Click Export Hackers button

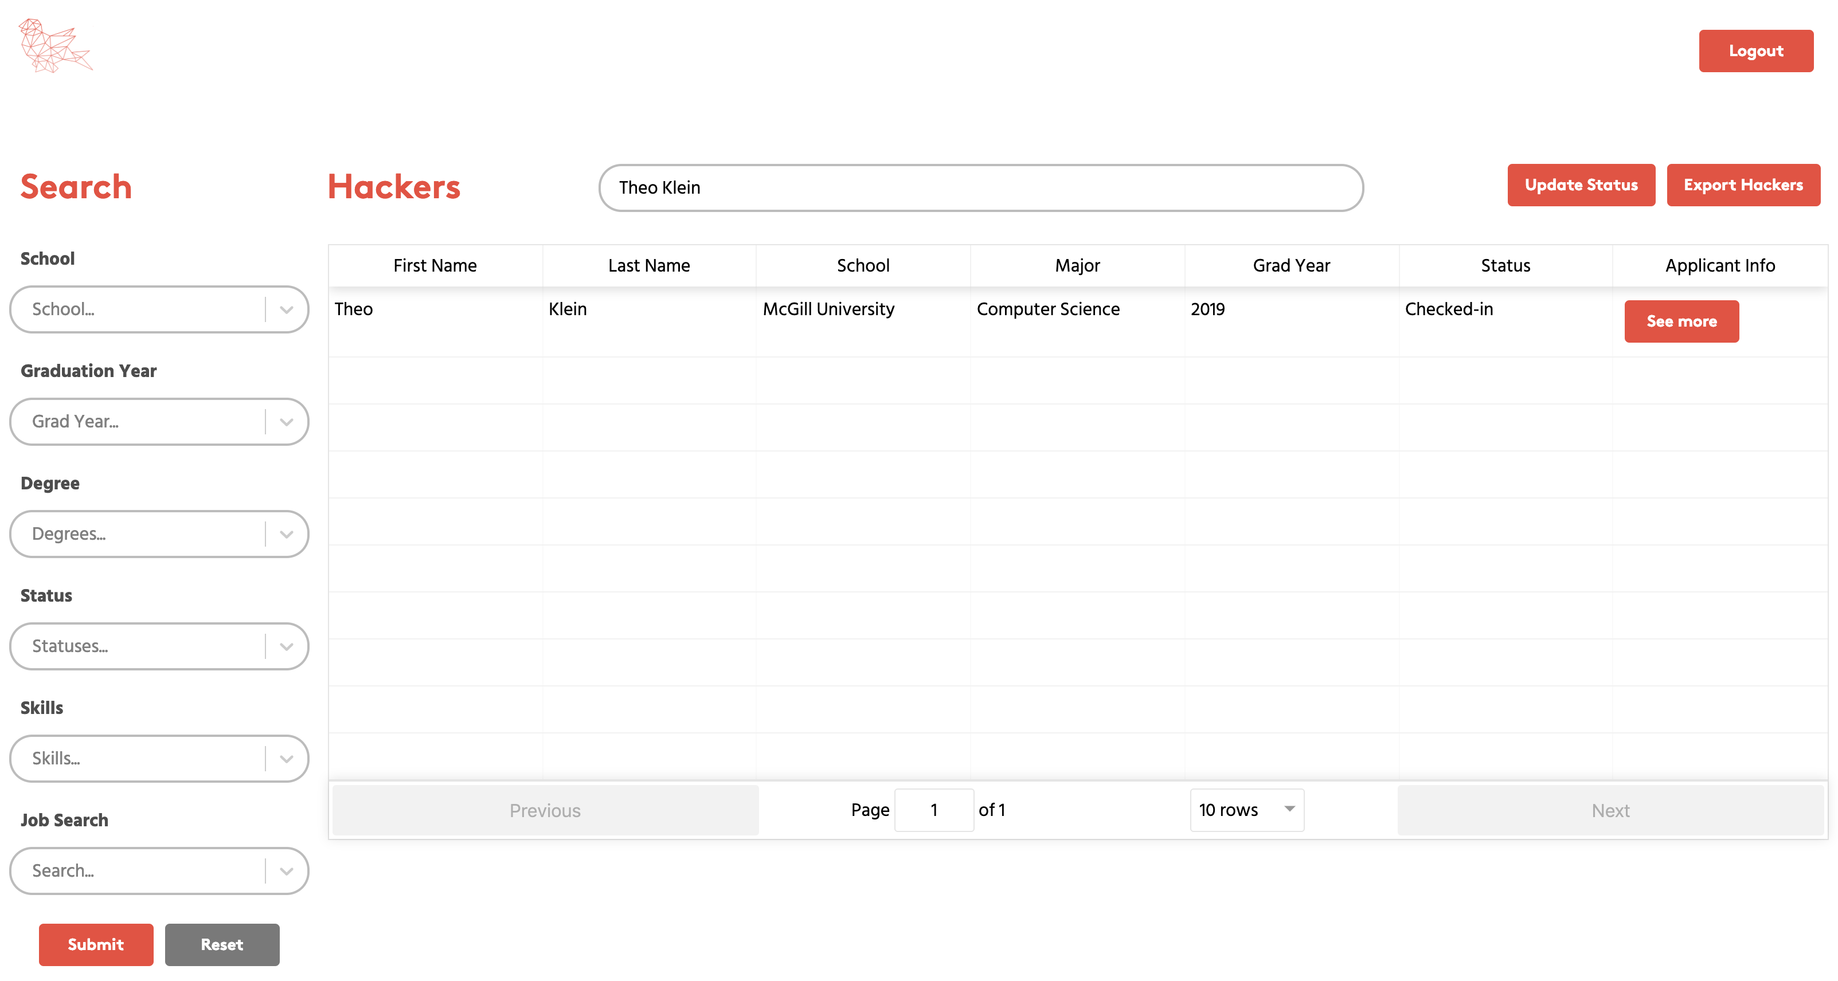coord(1742,185)
